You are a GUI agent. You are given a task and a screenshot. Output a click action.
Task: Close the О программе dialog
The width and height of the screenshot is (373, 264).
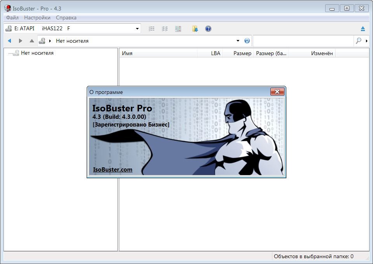(x=277, y=92)
